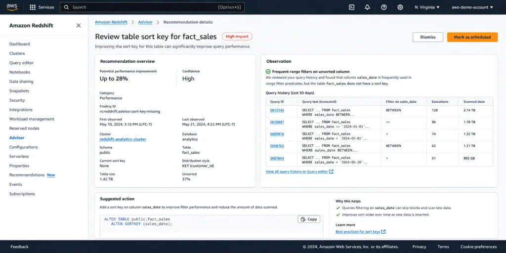Screen dimensions: 506x253
Task: Open Workload management in the sidebar
Action: tap(32, 119)
